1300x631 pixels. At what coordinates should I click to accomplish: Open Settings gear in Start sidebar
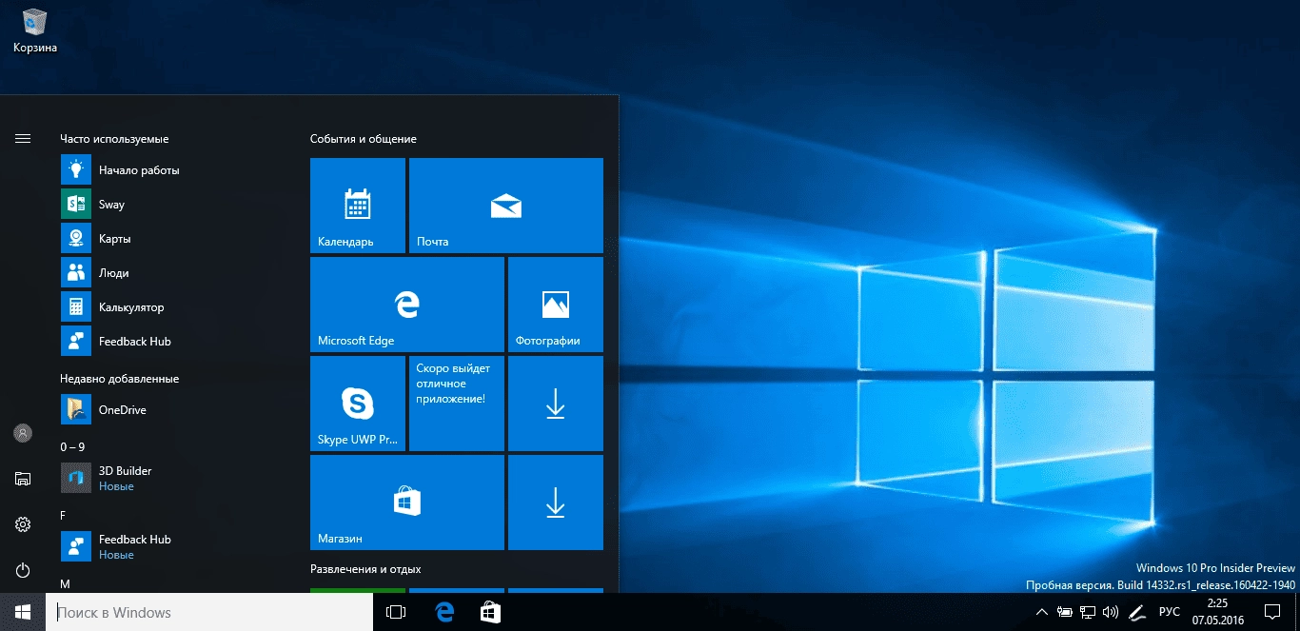tap(23, 524)
